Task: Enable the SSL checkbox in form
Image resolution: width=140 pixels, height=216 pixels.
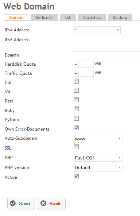Action: click(77, 147)
